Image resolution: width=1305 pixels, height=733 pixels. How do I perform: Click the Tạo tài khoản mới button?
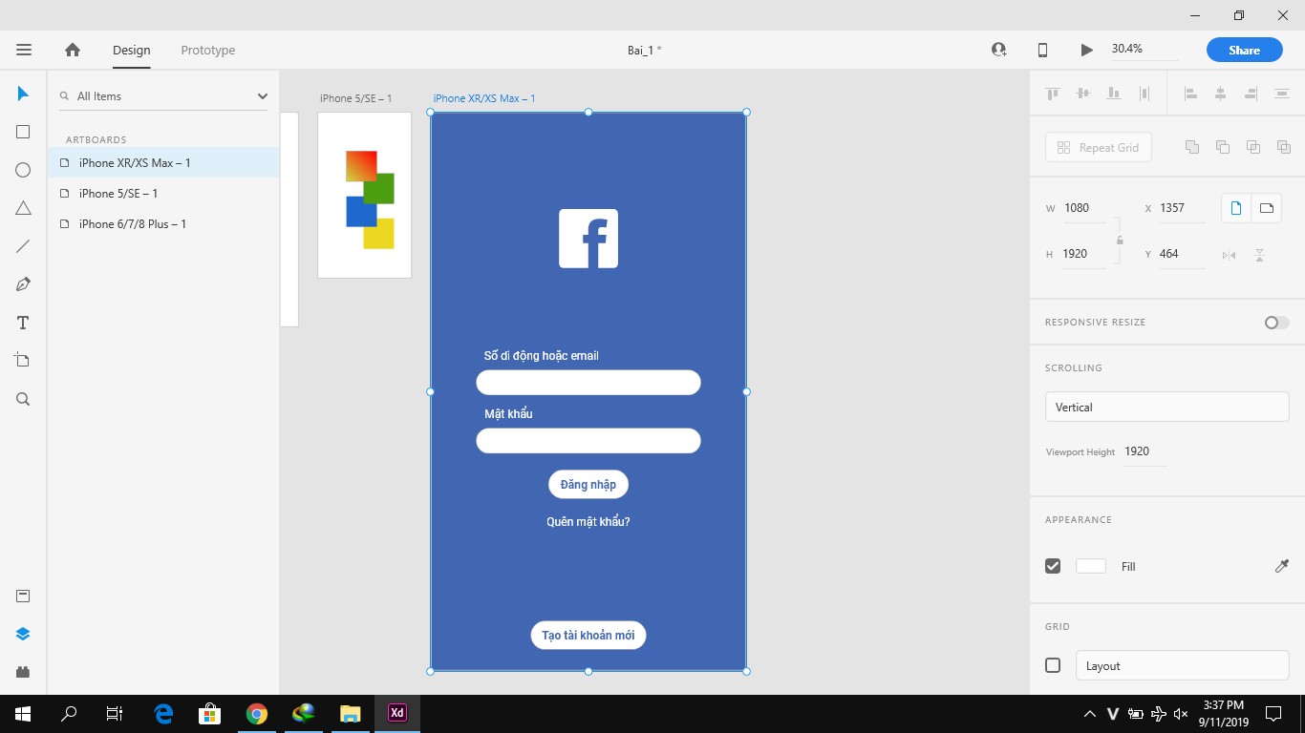(x=588, y=635)
